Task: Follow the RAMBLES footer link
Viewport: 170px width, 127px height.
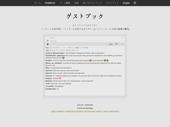Action: coord(61,111)
